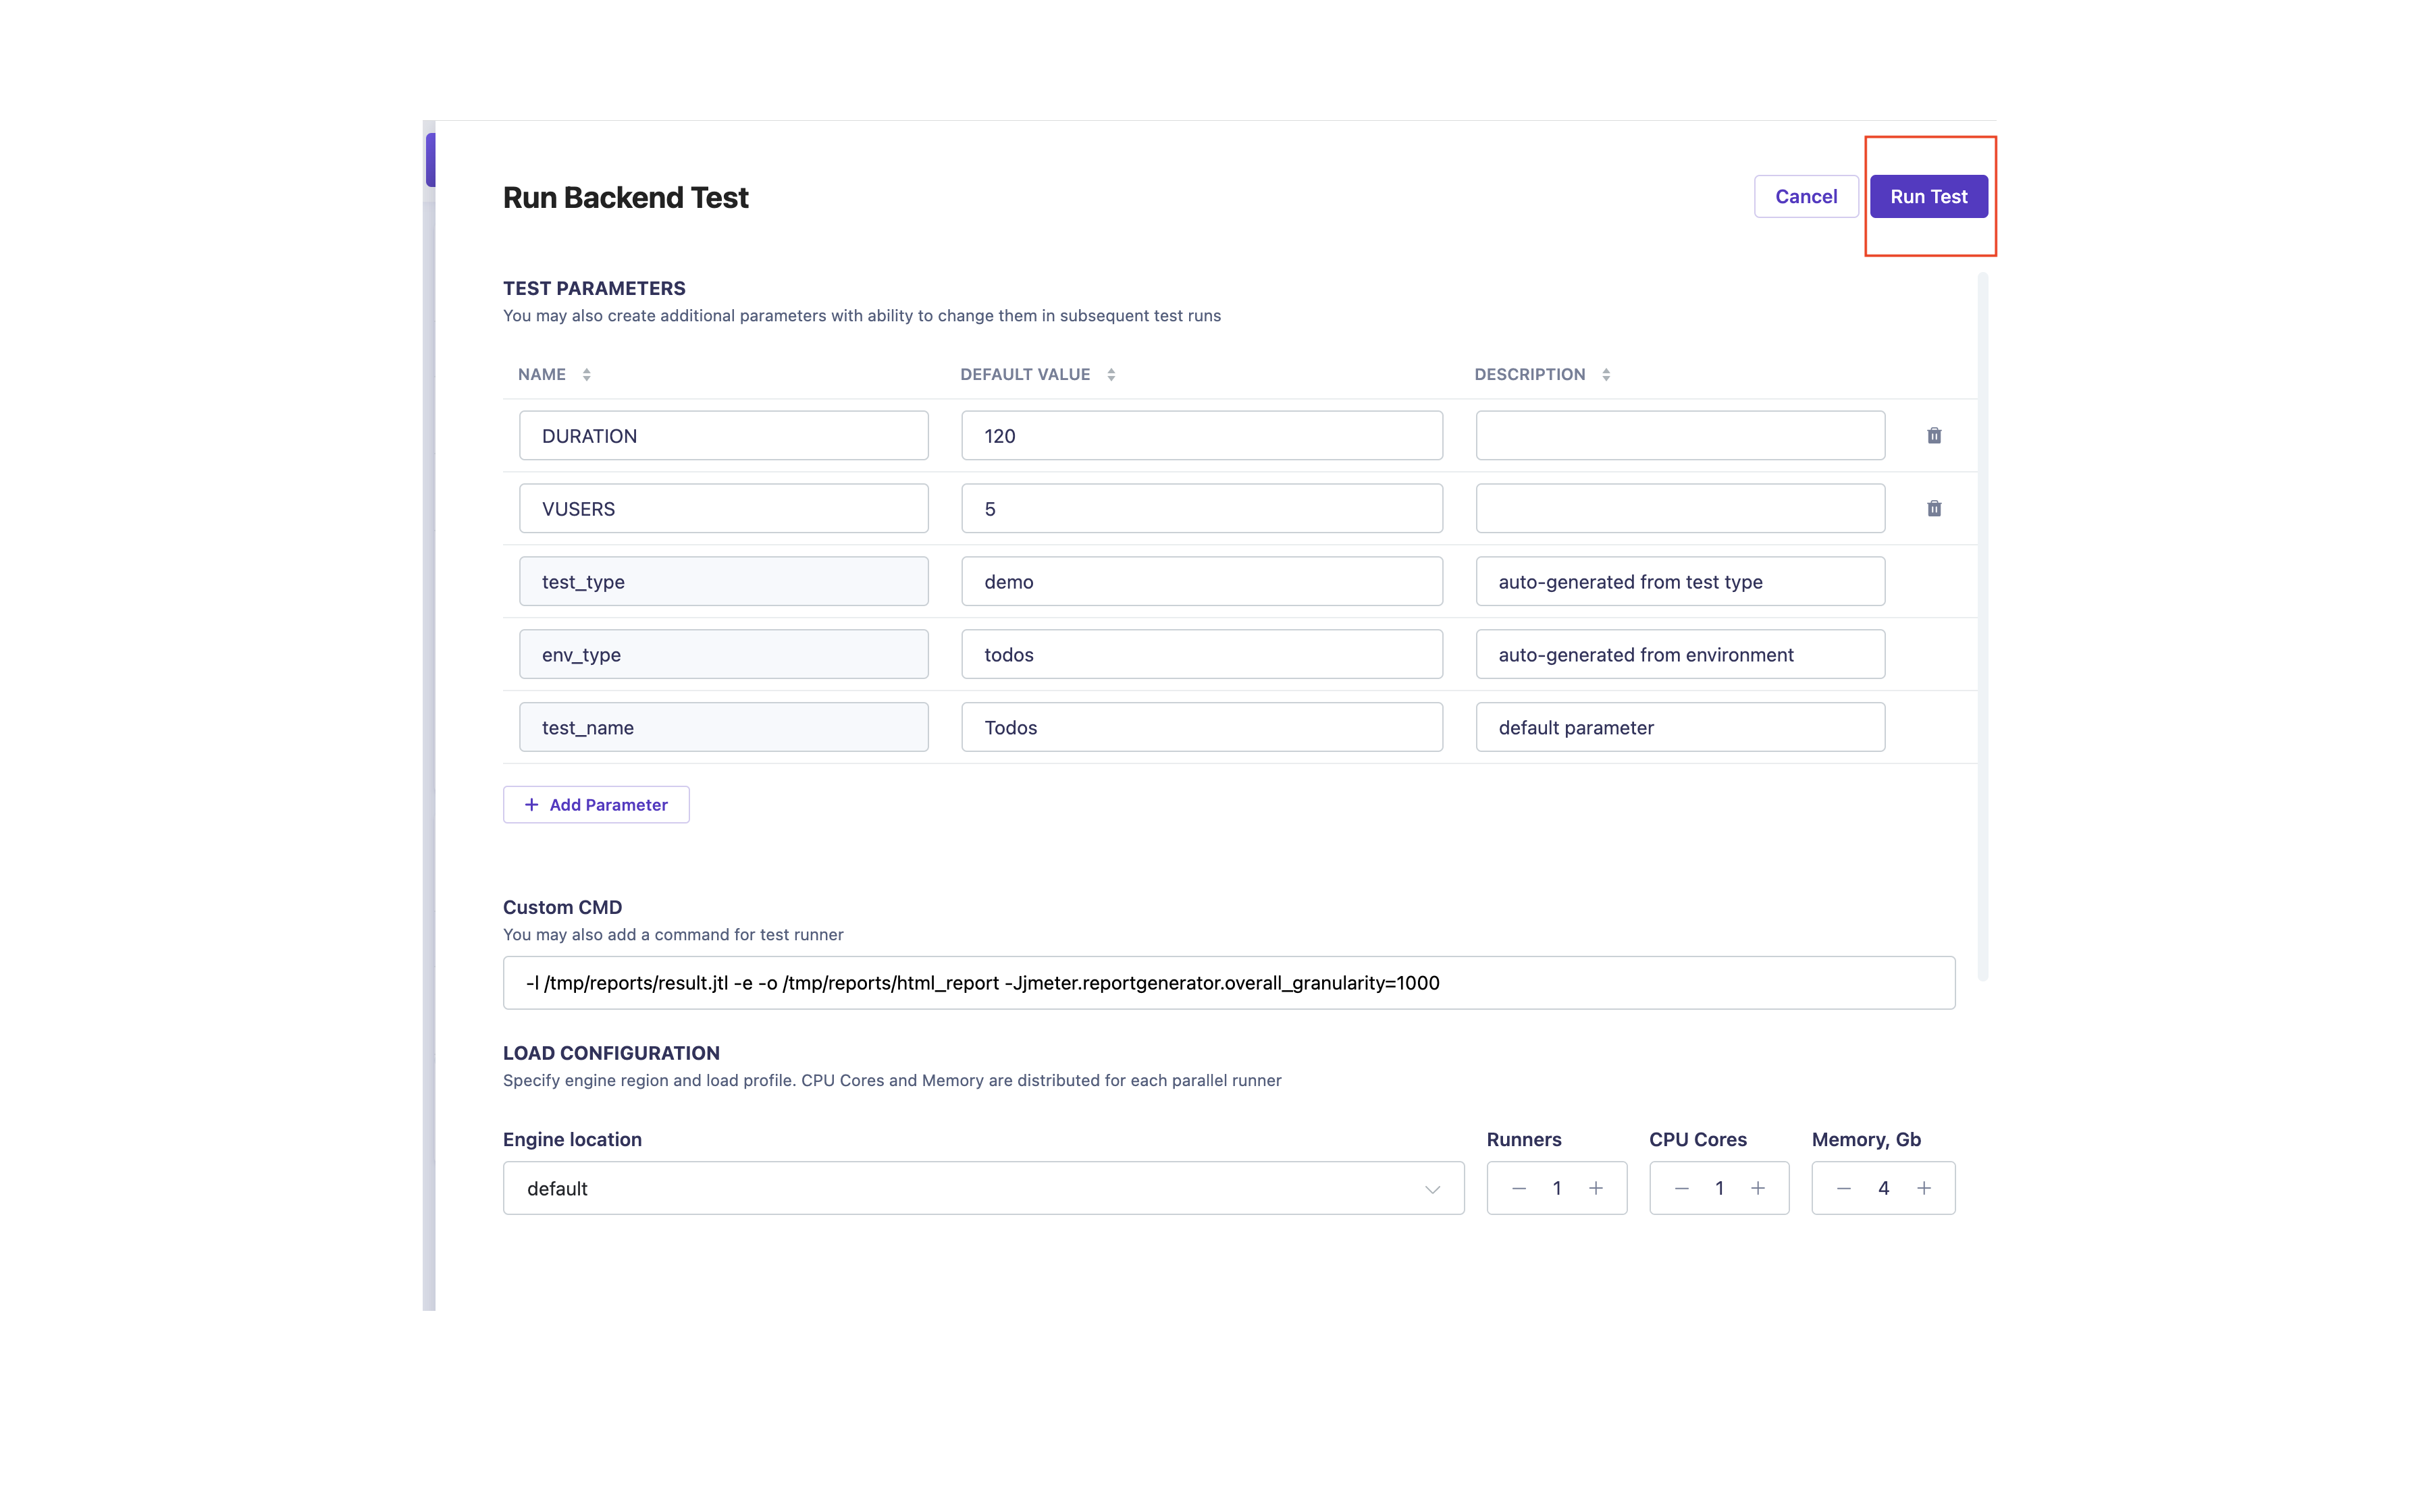Sort parameters by NAME column
The height and width of the screenshot is (1512, 2420).
point(587,374)
